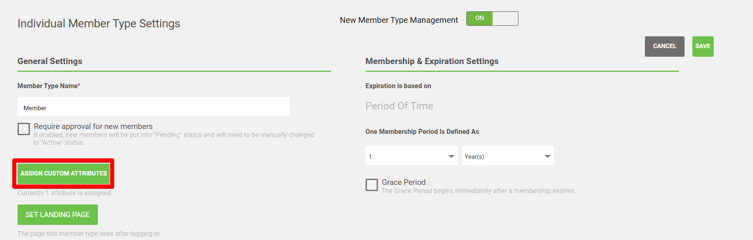This screenshot has height=240, width=753.
Task: Click the Individual Member Type Settings title
Action: pyautogui.click(x=99, y=24)
